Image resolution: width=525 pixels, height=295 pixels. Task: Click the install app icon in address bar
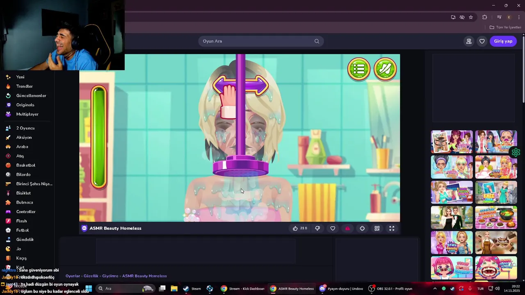pos(453,17)
